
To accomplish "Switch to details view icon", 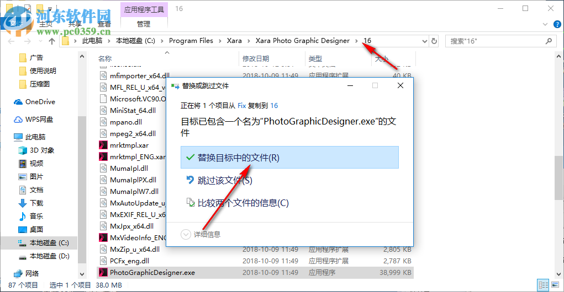I will (x=543, y=285).
